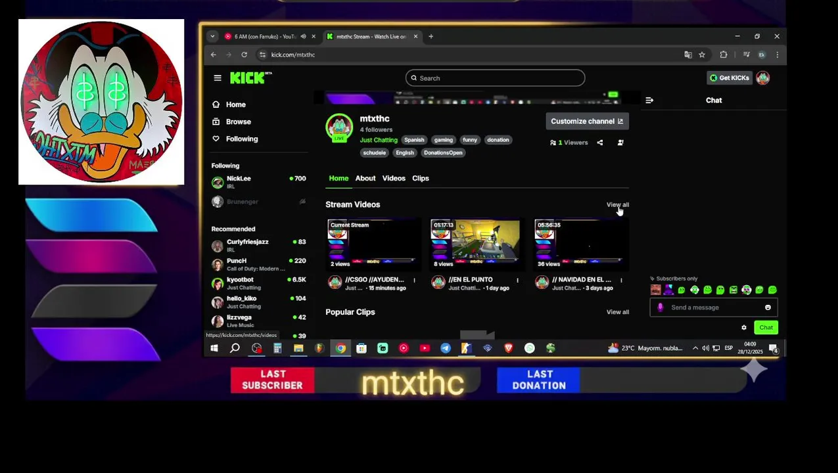
Task: Open the taskbar notification center
Action: pos(774,349)
